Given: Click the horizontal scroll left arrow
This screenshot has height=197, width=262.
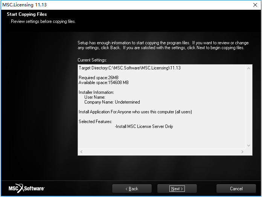Looking at the screenshot, I should point(81,152).
